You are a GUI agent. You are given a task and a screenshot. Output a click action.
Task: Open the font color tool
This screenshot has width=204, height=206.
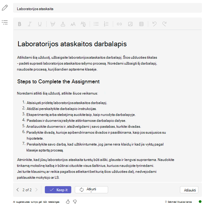(x=63, y=24)
